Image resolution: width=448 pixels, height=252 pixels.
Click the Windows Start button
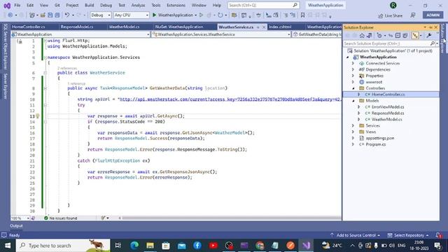tap(8, 246)
